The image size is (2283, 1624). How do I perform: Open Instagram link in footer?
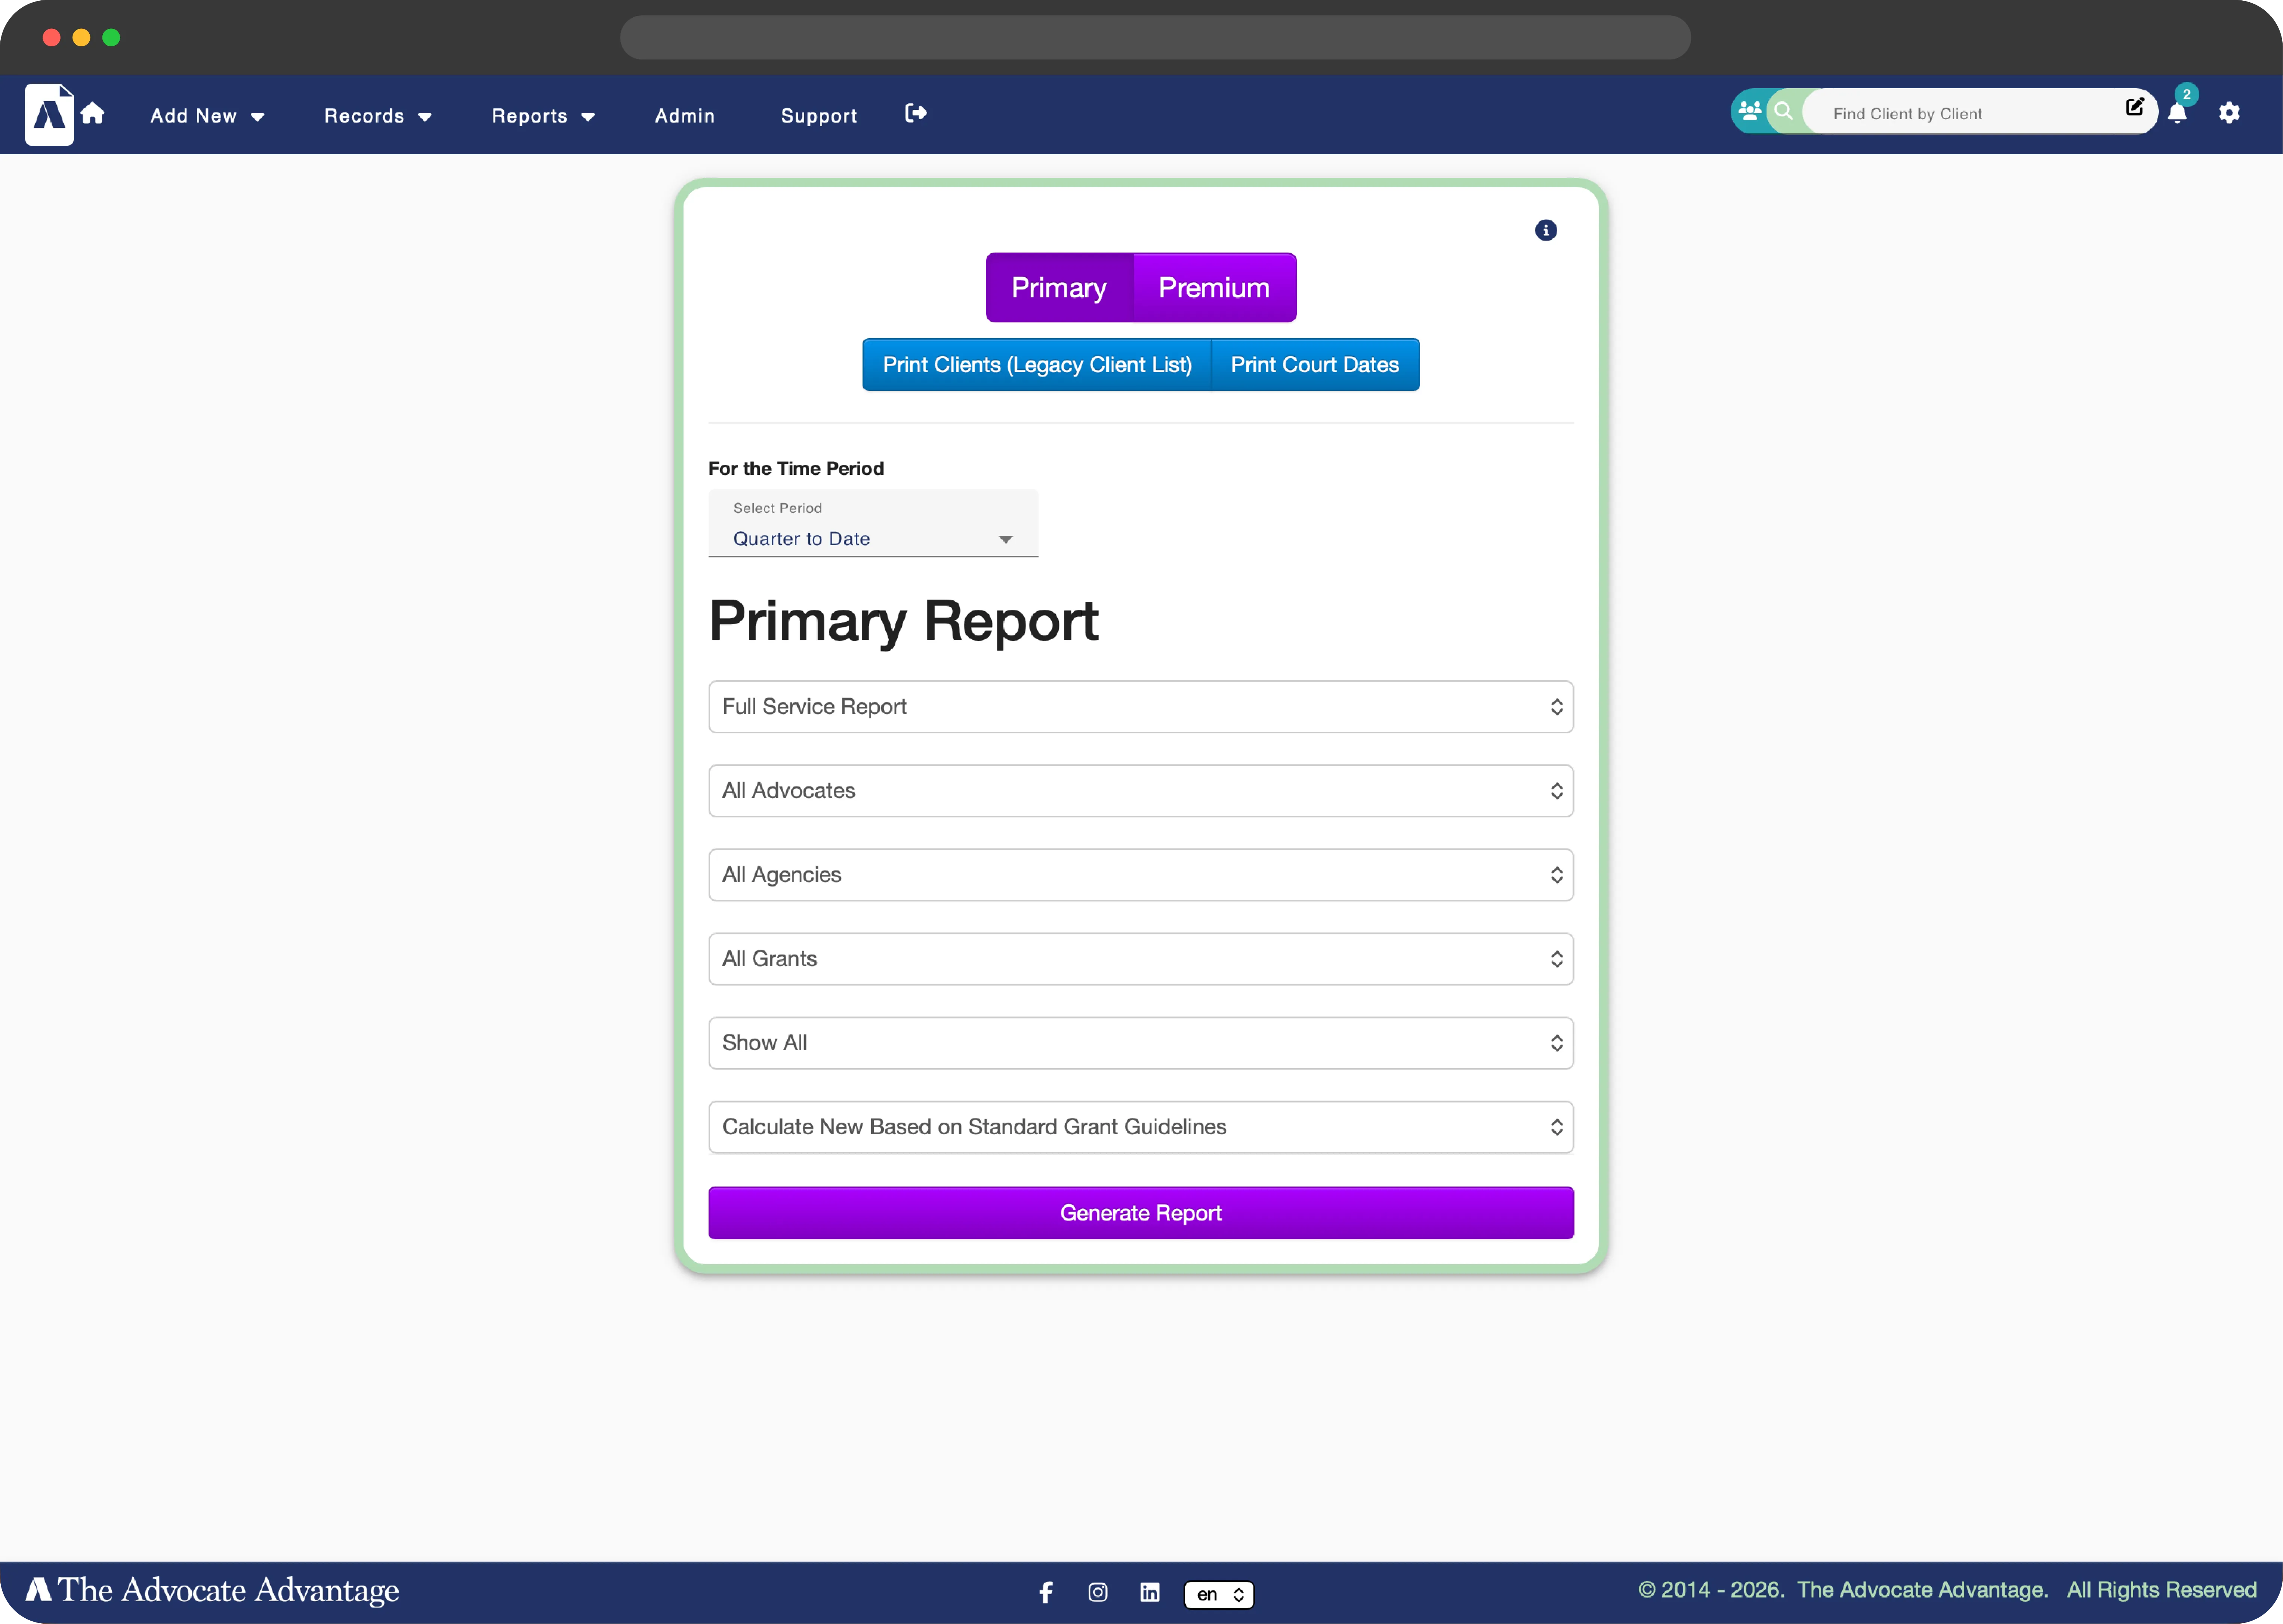(1098, 1592)
